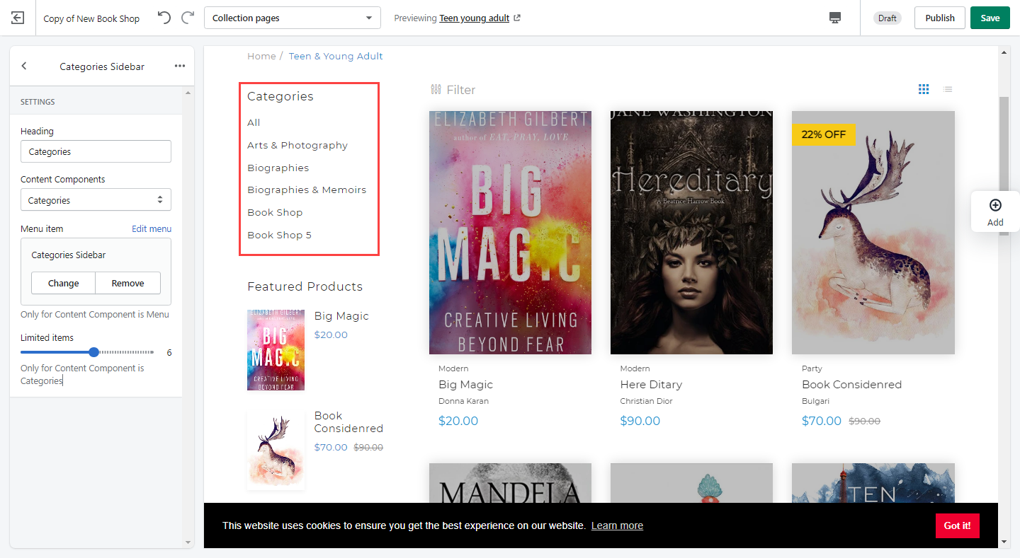1020x558 pixels.
Task: Click the settings panel scroll down arrow
Action: pyautogui.click(x=188, y=542)
